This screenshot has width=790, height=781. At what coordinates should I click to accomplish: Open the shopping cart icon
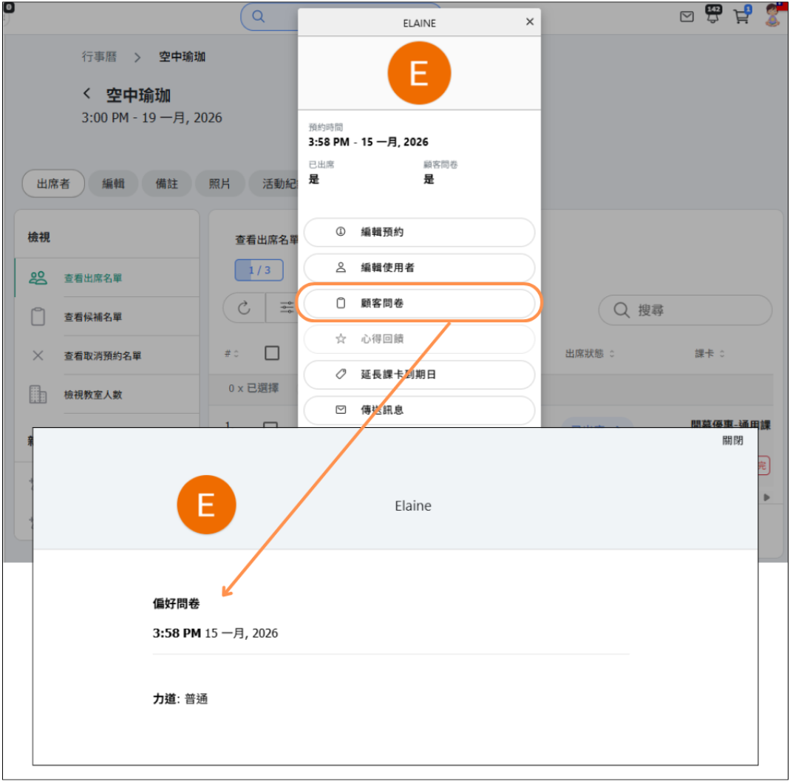pos(741,16)
